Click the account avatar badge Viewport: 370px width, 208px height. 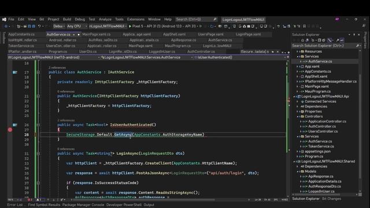point(337,19)
